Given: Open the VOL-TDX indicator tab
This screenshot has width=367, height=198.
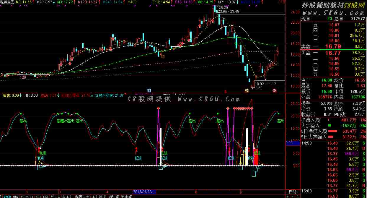Looking at the screenshot, I should coord(27,197).
